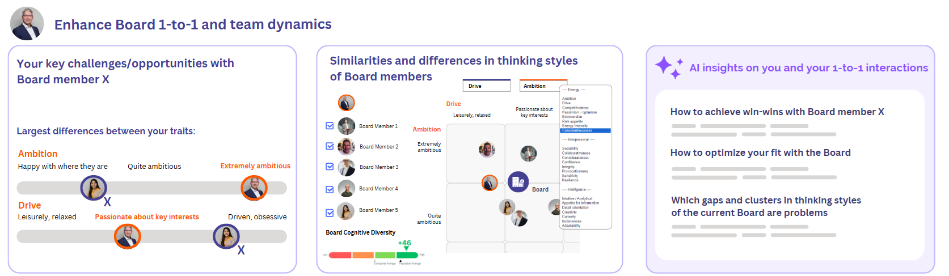Click Board Member 3 avatar in the list
The image size is (949, 276).
[x=347, y=167]
